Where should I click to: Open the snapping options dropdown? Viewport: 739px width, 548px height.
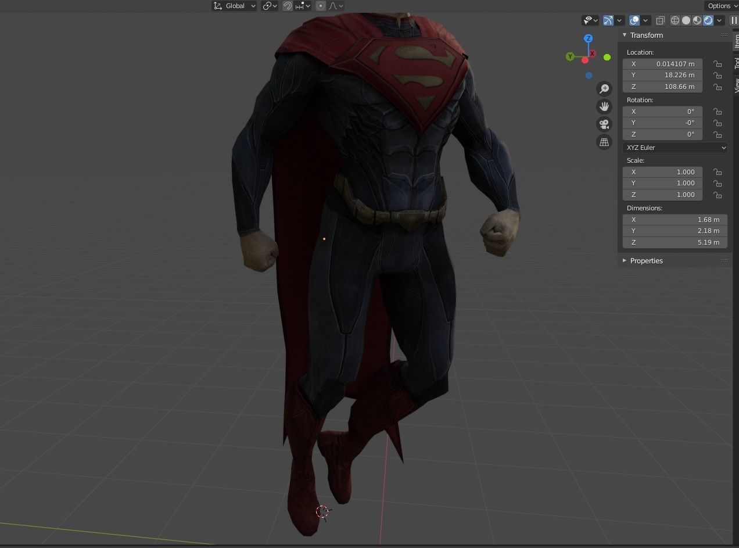[303, 6]
